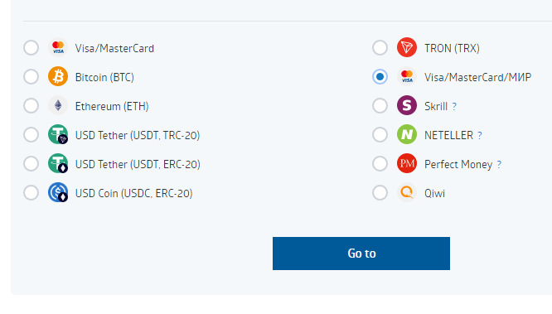Select the TRON (TRX) radio button
The image size is (552, 314).
[x=380, y=47]
